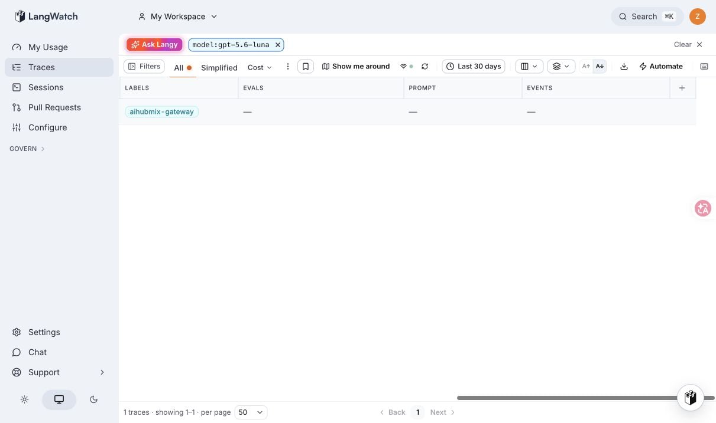Image resolution: width=716 pixels, height=423 pixels.
Task: Expand the Support submenu
Action: (59, 372)
